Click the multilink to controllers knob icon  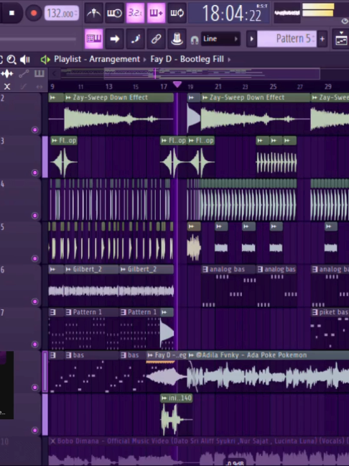(177, 39)
